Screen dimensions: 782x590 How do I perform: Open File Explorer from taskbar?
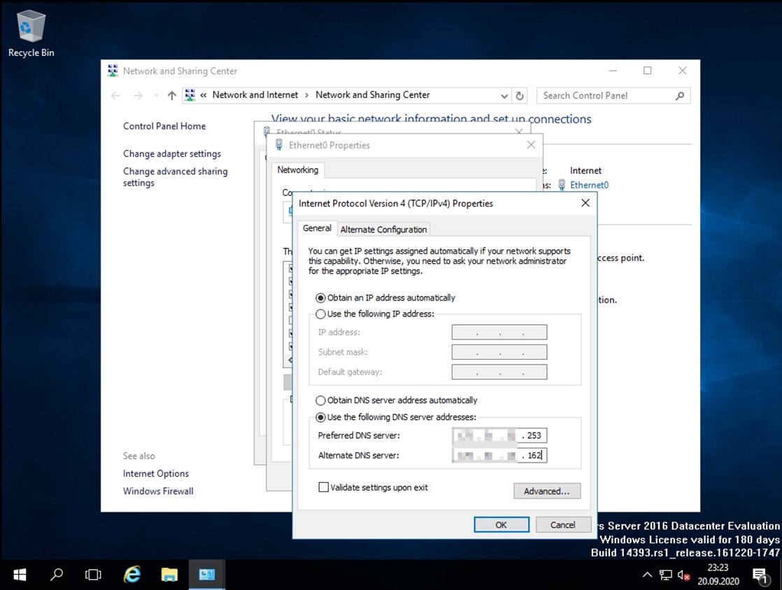[169, 575]
